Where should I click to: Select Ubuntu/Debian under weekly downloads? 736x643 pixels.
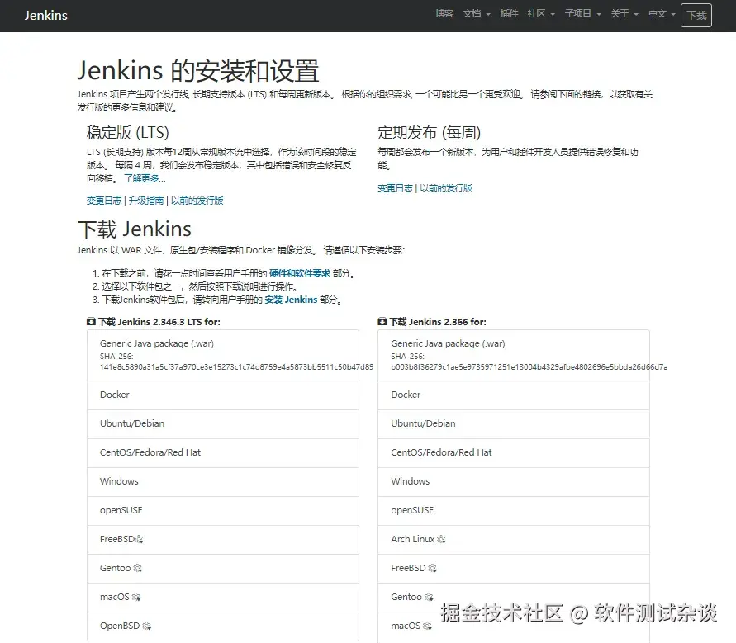coord(514,424)
